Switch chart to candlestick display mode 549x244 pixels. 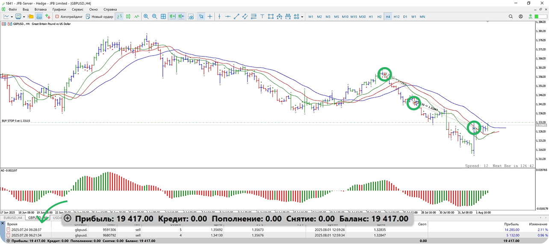pyautogui.click(x=128, y=17)
